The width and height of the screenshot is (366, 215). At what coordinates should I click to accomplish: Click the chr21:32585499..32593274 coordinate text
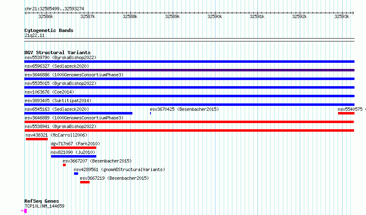[x=54, y=9]
